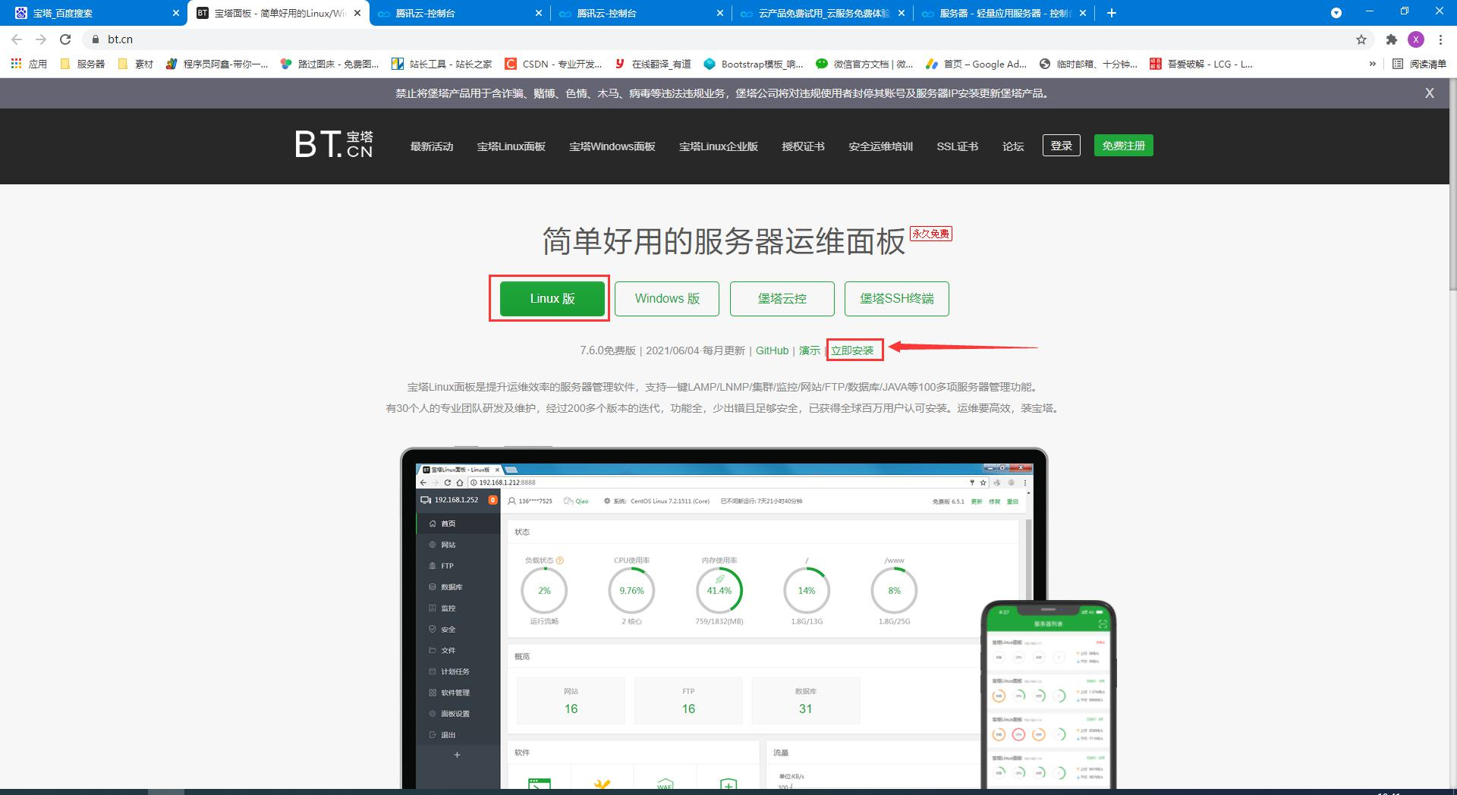This screenshot has height=795, width=1457.
Task: Open the 素材 bookmark folder
Action: coord(136,64)
